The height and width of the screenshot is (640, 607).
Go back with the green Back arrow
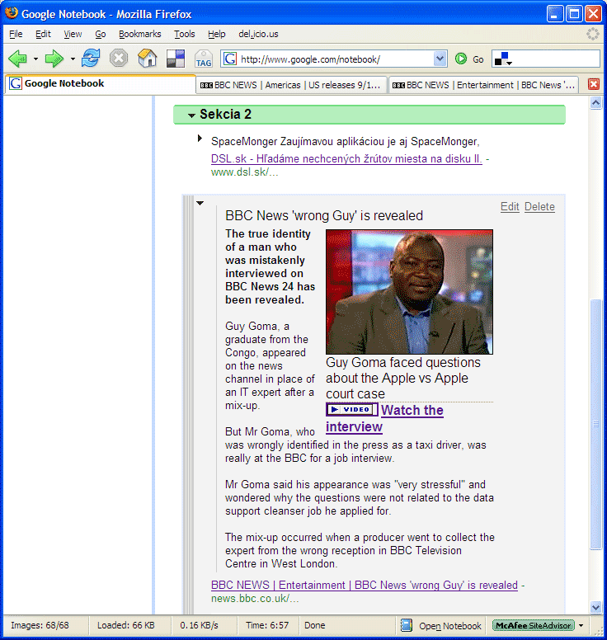[x=17, y=59]
